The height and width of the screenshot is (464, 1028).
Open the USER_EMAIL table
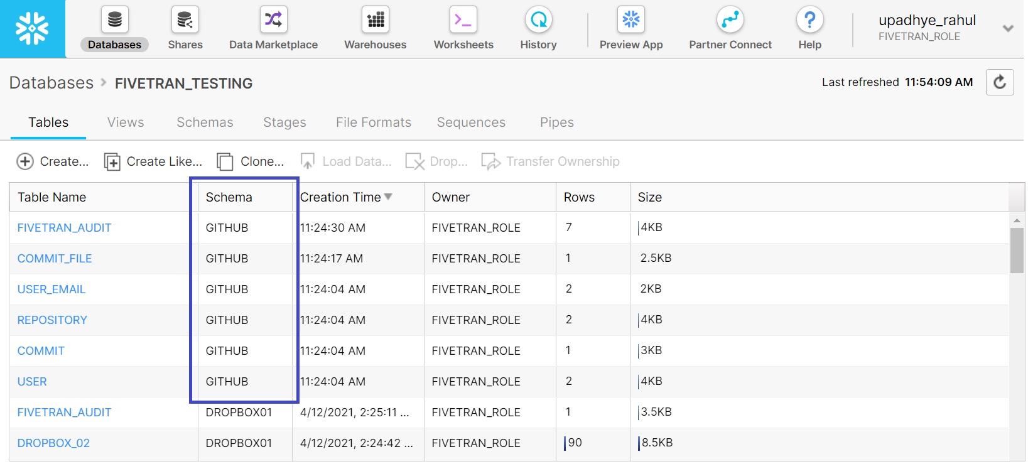[x=51, y=289]
